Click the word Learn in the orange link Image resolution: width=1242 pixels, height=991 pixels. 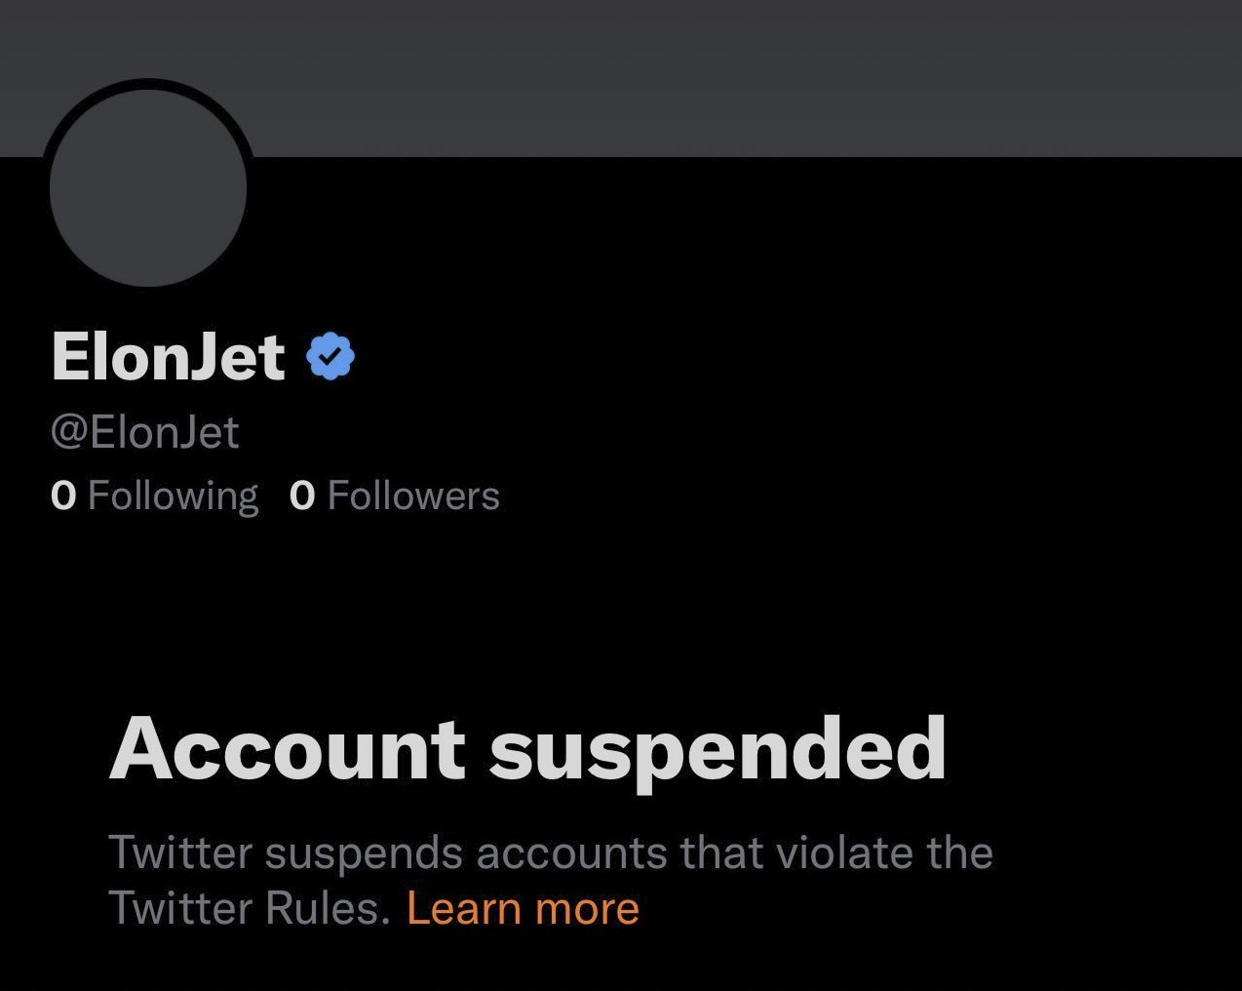[x=464, y=908]
